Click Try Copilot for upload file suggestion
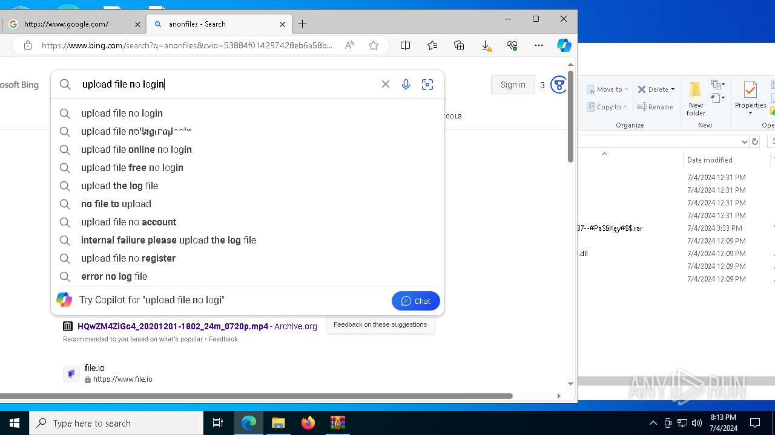This screenshot has width=775, height=435. tap(151, 300)
